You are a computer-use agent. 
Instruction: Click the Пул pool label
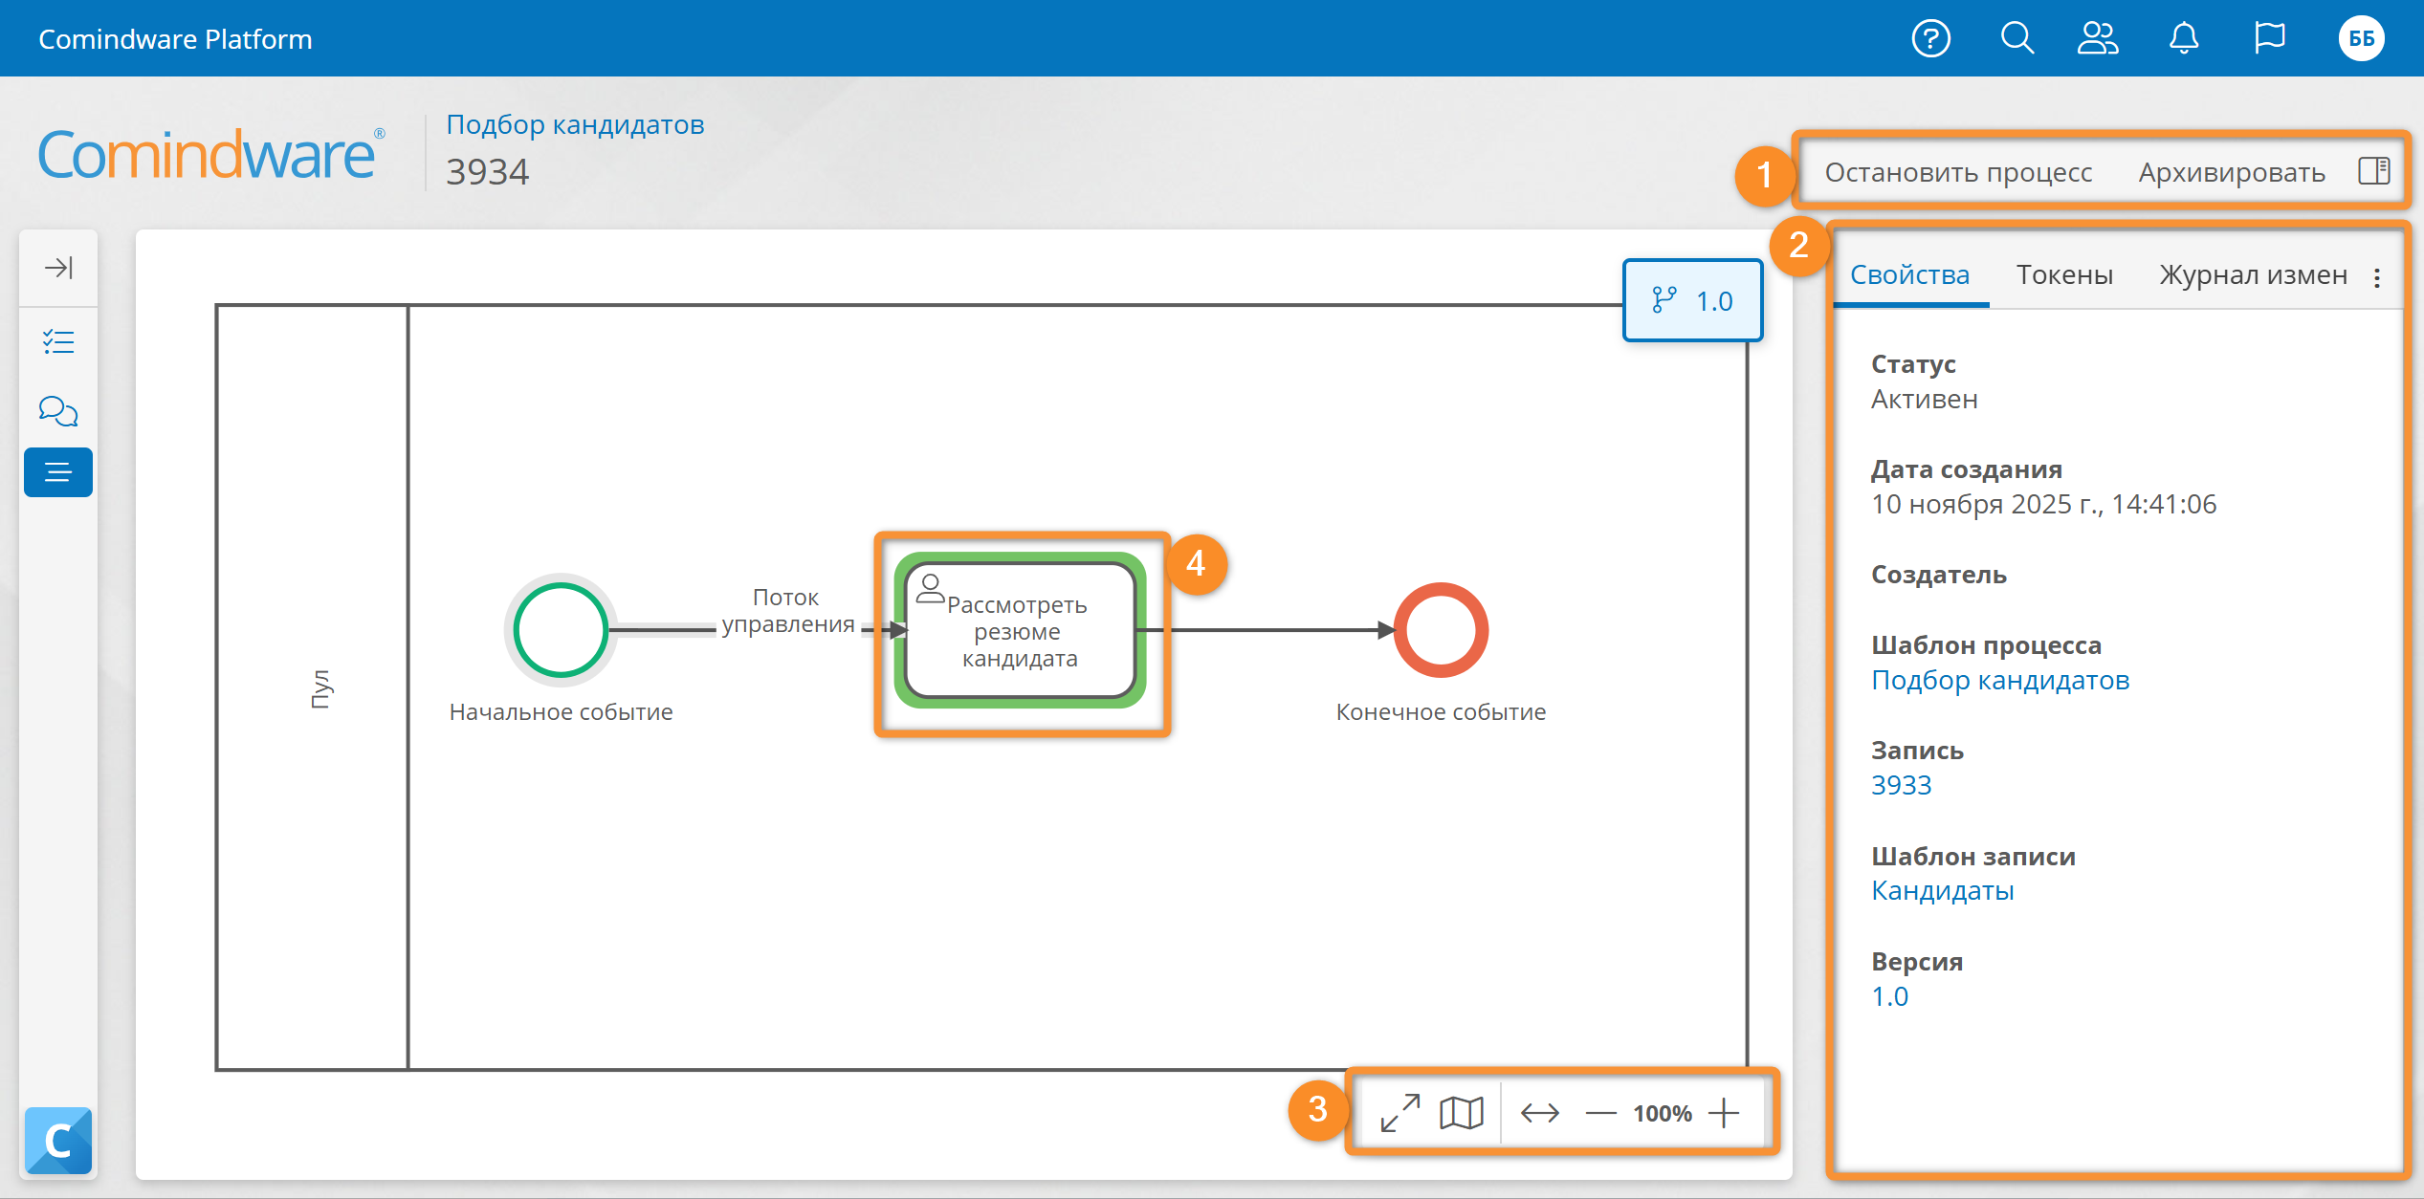(x=320, y=688)
